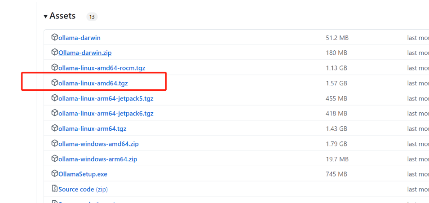Image resolution: width=429 pixels, height=203 pixels.
Task: Download OllamaSetup.exe installer
Action: 83,174
